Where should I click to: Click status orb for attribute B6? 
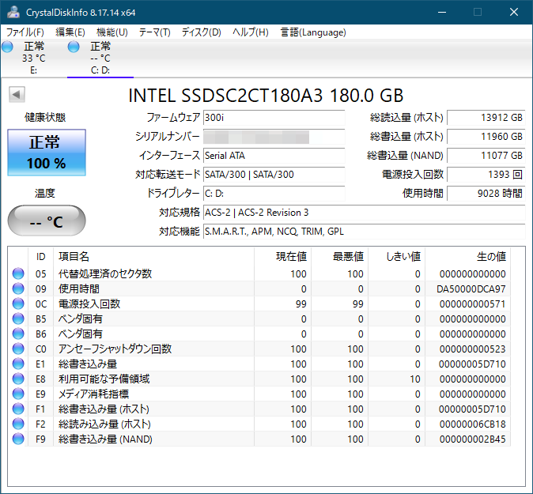[18, 334]
